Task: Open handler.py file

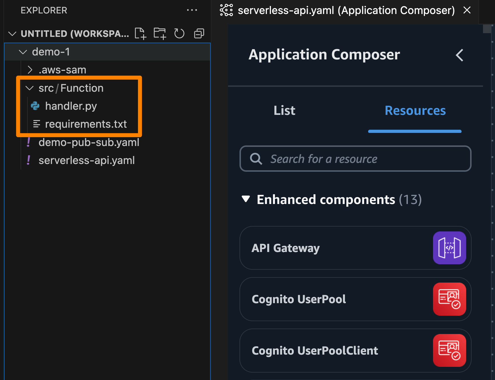Action: pos(71,106)
